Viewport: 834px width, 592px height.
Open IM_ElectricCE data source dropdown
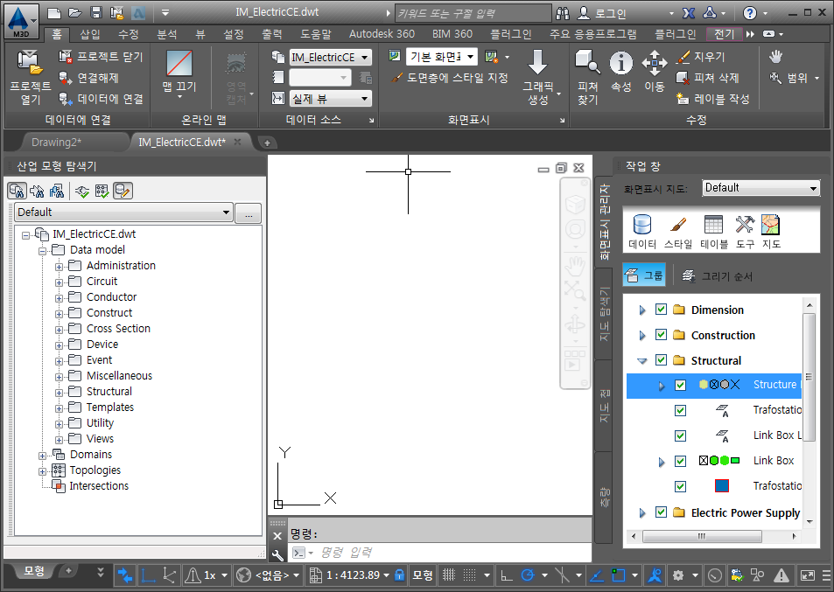point(330,57)
